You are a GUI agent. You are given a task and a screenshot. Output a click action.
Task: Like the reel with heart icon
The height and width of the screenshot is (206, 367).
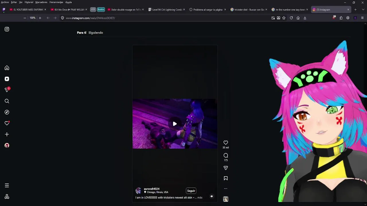226,142
